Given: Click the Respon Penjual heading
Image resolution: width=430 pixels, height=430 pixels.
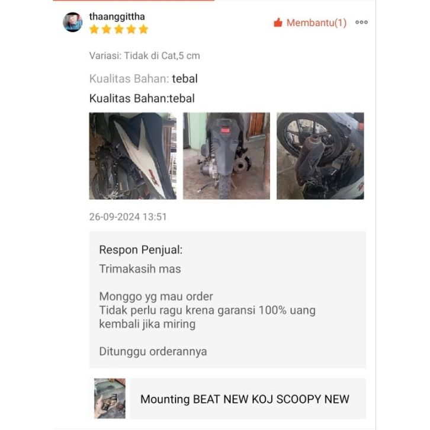Looking at the screenshot, I should coord(141,250).
